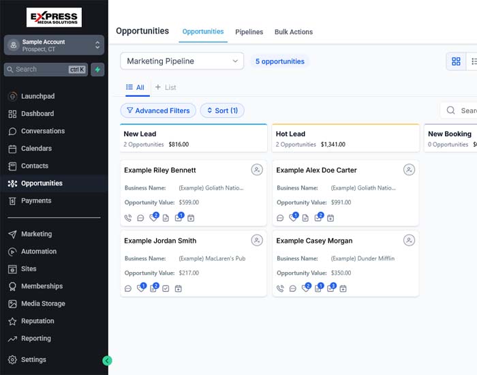Open chat icon on Casey Morgan card
The width and height of the screenshot is (477, 375).
point(292,288)
